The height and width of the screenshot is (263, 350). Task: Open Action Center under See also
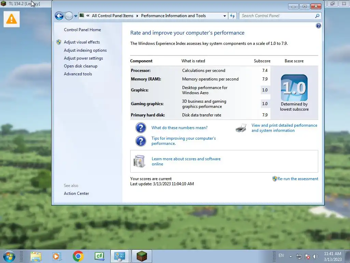[x=76, y=193]
